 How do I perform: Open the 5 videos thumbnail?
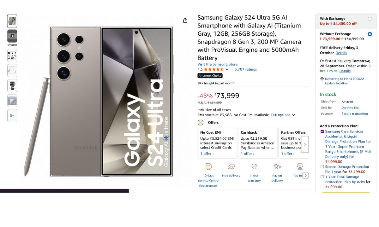tap(12, 36)
